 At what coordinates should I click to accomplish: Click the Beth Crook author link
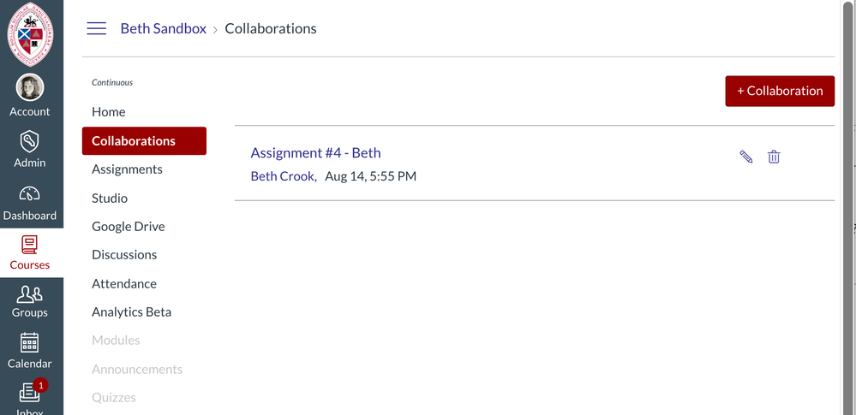283,176
